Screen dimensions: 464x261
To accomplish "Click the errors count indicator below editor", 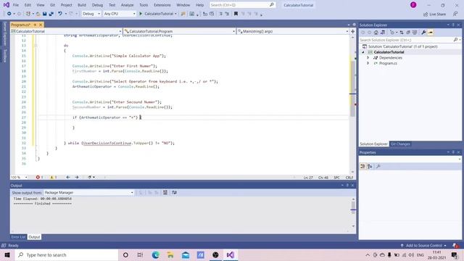I will (39, 177).
